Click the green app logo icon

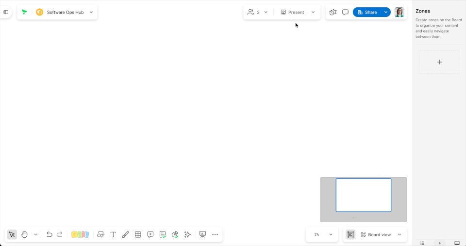point(24,12)
